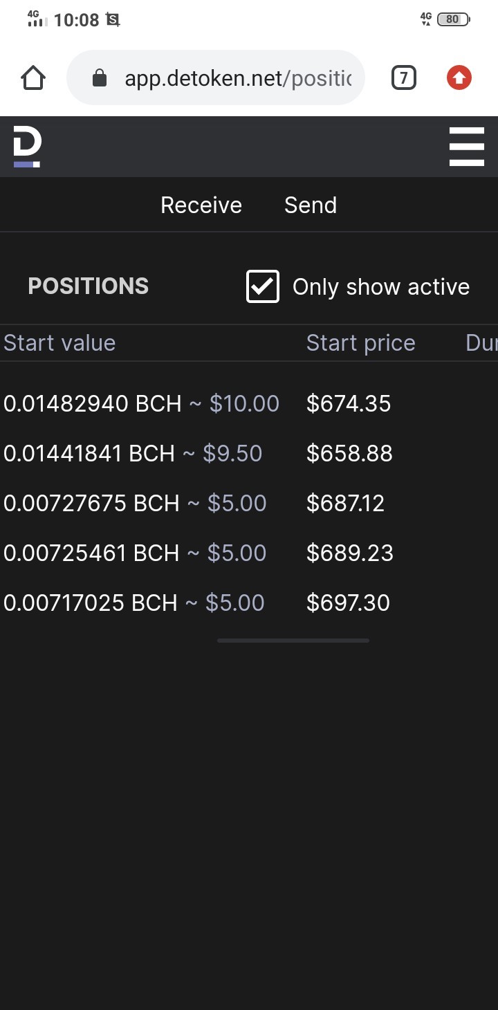
Task: Tap the horizontal scrollbar under the table
Action: pos(293,641)
